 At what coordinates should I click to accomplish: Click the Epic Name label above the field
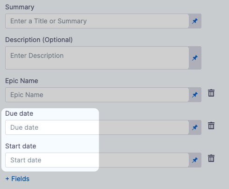click(21, 81)
